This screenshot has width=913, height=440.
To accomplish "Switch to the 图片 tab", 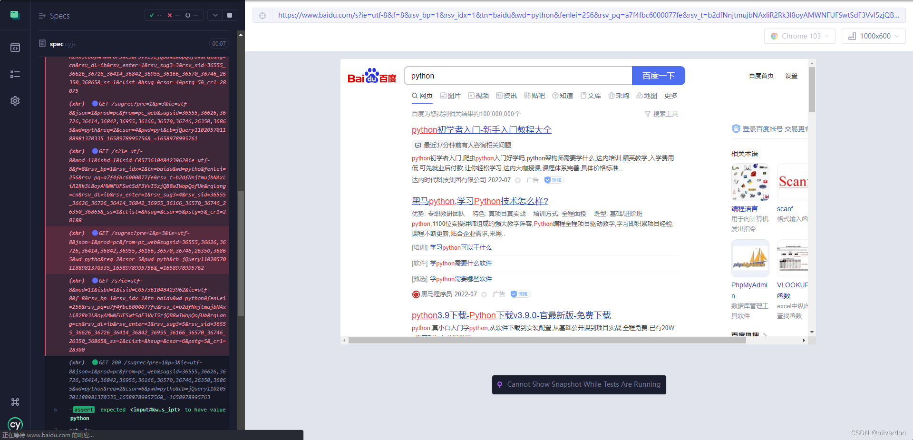I will click(x=450, y=96).
